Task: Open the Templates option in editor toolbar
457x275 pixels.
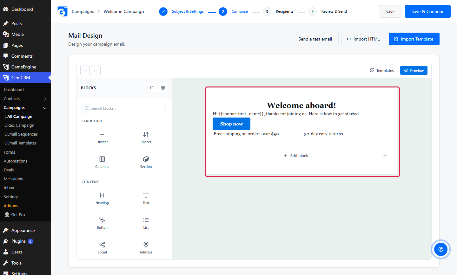Action: coord(382,71)
